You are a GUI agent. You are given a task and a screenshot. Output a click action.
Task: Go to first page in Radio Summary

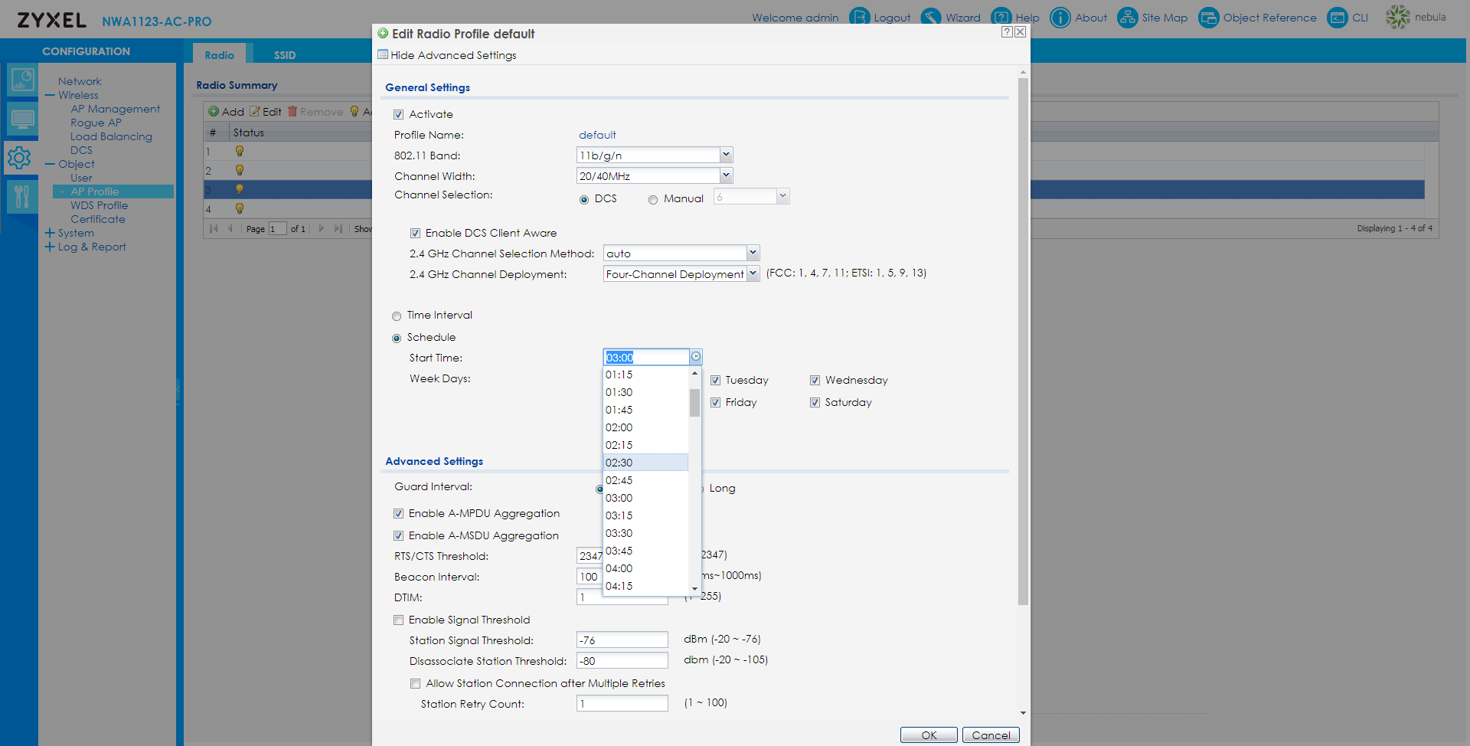[x=214, y=228]
